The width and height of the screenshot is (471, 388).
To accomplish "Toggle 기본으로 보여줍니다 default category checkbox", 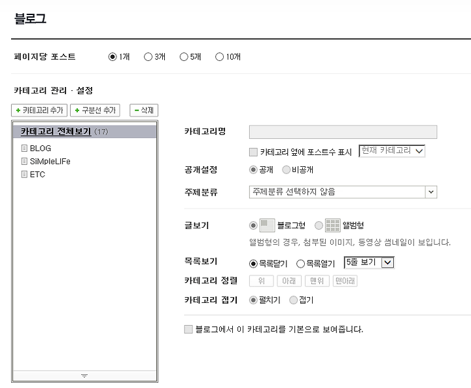I will 188,329.
